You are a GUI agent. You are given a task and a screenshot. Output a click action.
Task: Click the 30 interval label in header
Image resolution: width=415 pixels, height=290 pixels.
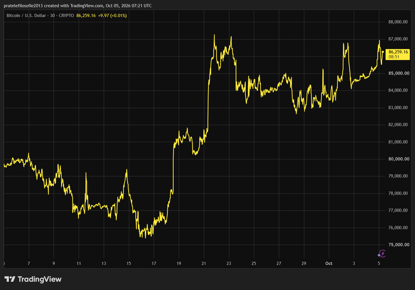52,16
